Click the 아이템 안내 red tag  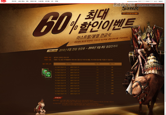point(58,98)
